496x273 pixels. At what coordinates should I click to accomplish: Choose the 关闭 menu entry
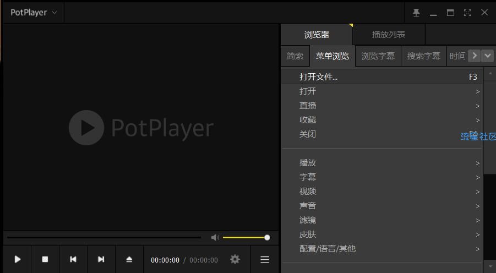(382, 134)
